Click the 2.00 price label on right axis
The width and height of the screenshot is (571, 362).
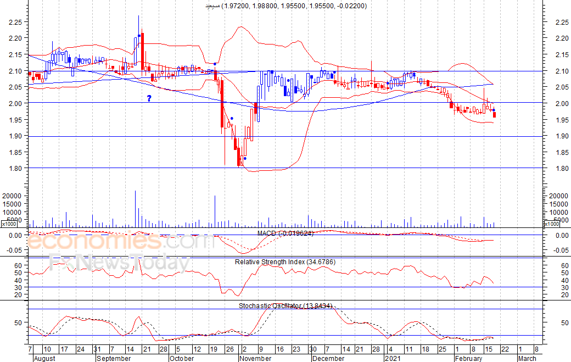click(x=562, y=103)
